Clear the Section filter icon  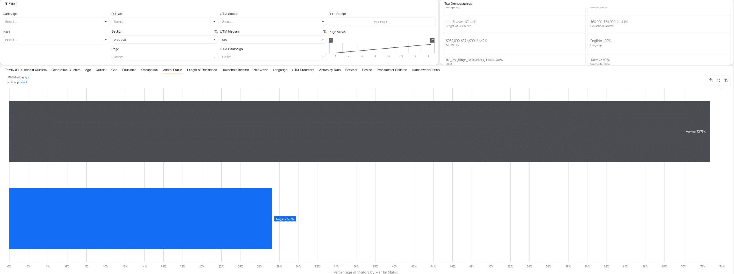216,31
